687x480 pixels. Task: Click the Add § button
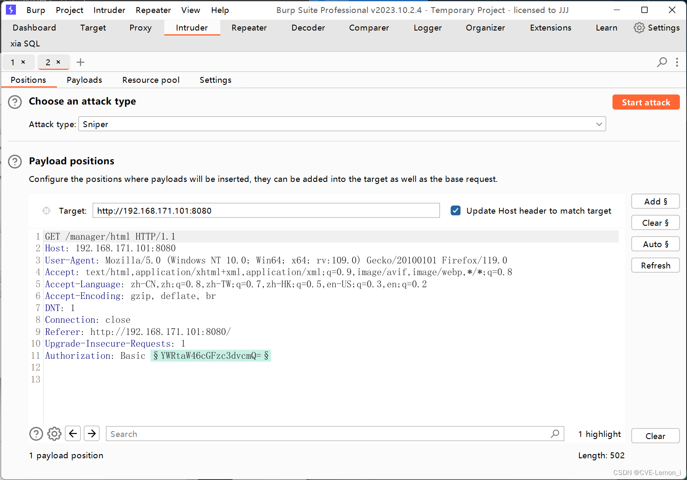[655, 202]
